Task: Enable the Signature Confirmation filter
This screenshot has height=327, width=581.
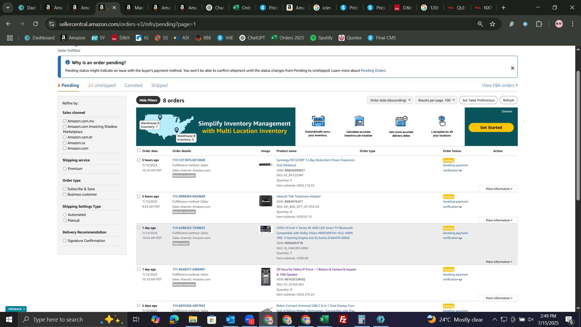Action: [x=64, y=241]
